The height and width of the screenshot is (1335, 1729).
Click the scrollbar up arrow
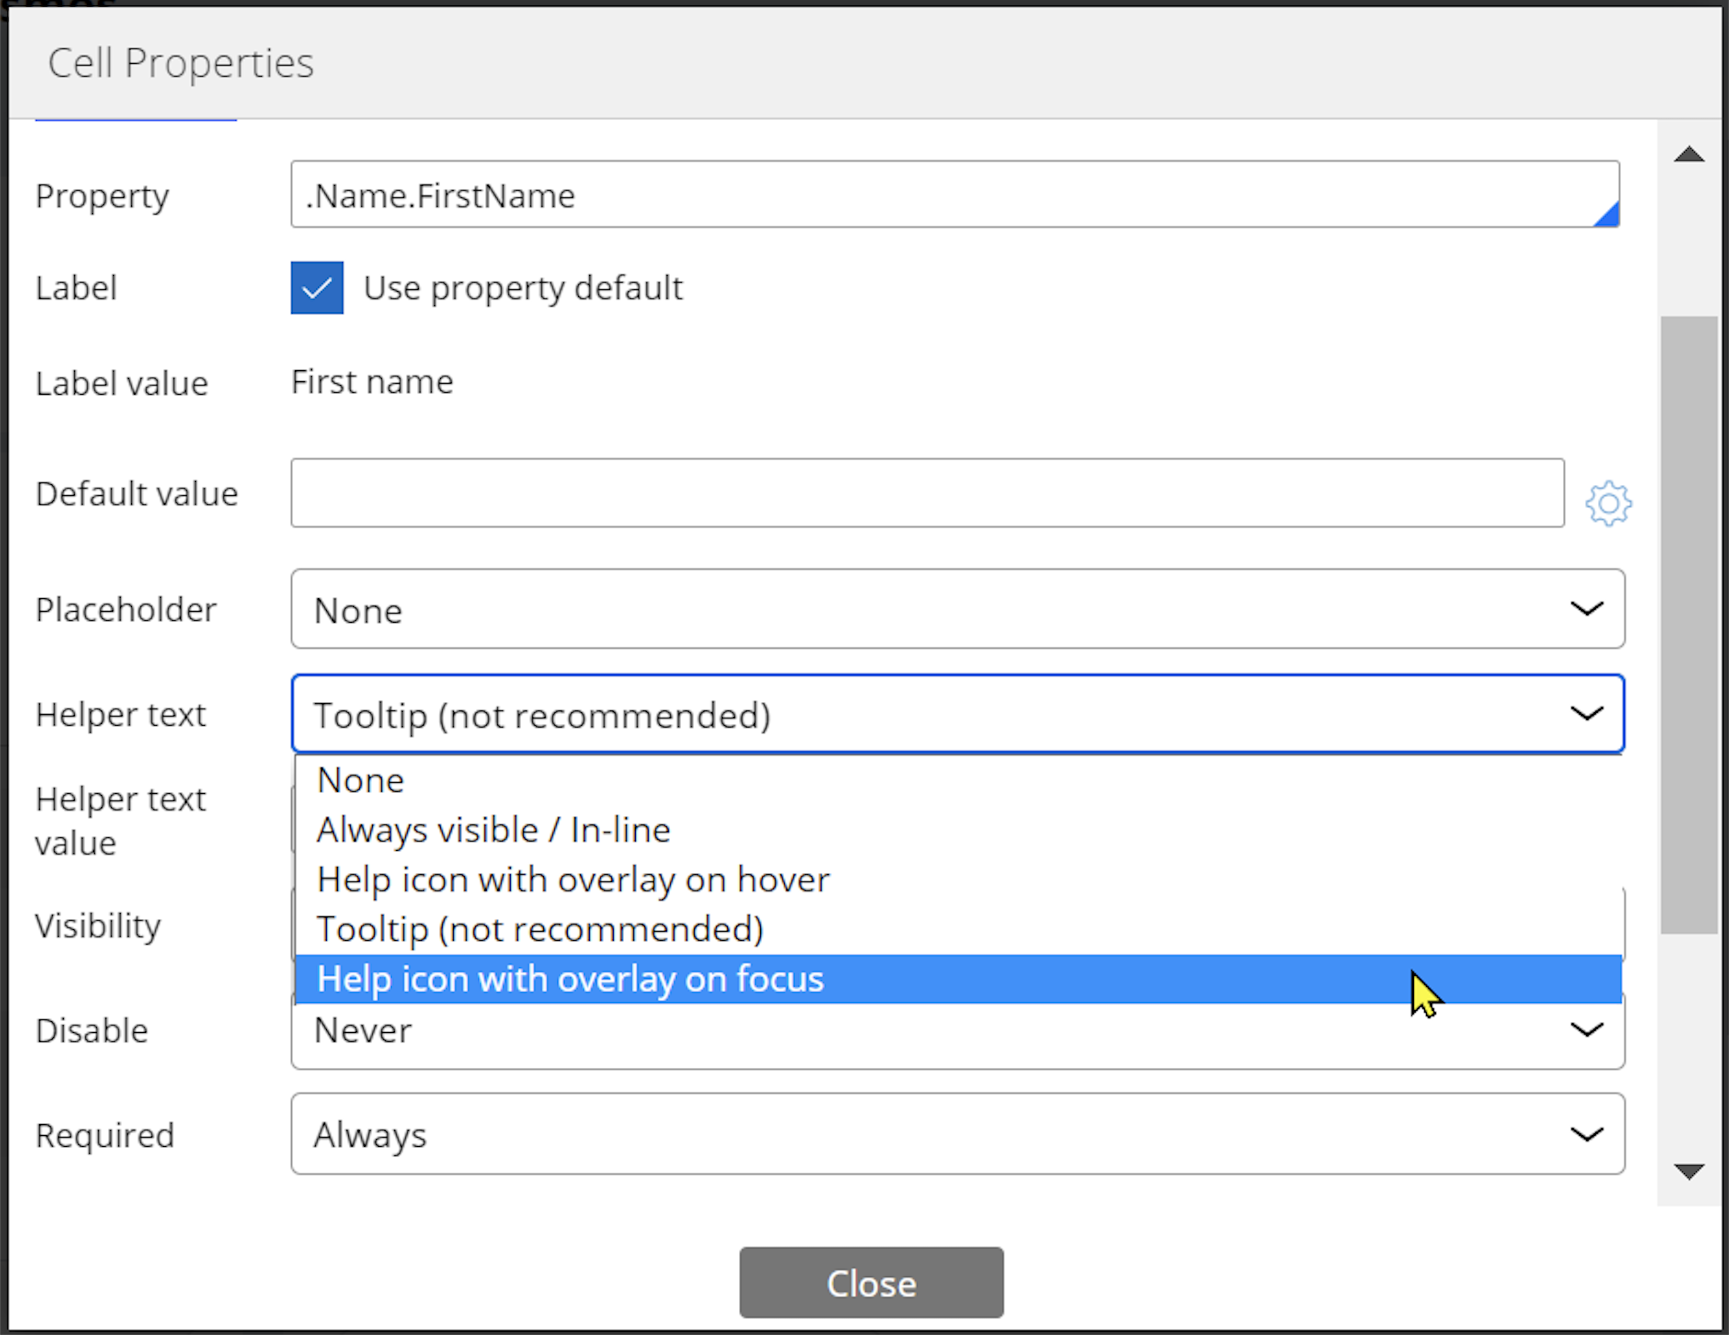click(1689, 153)
